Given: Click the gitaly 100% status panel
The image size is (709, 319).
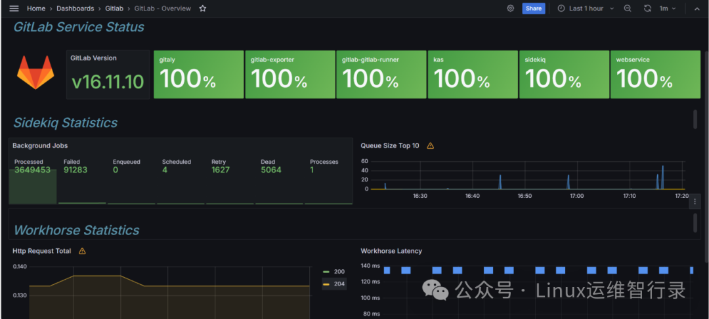Looking at the screenshot, I should click(198, 75).
